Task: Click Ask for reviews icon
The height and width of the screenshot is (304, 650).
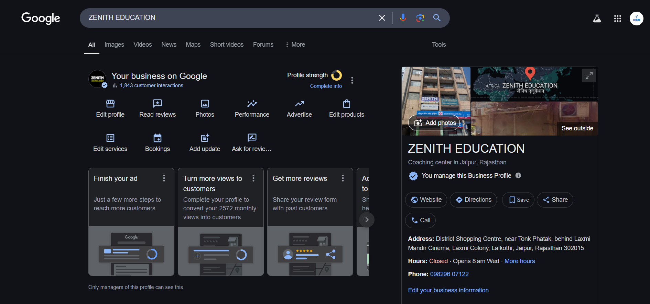Action: (x=252, y=138)
